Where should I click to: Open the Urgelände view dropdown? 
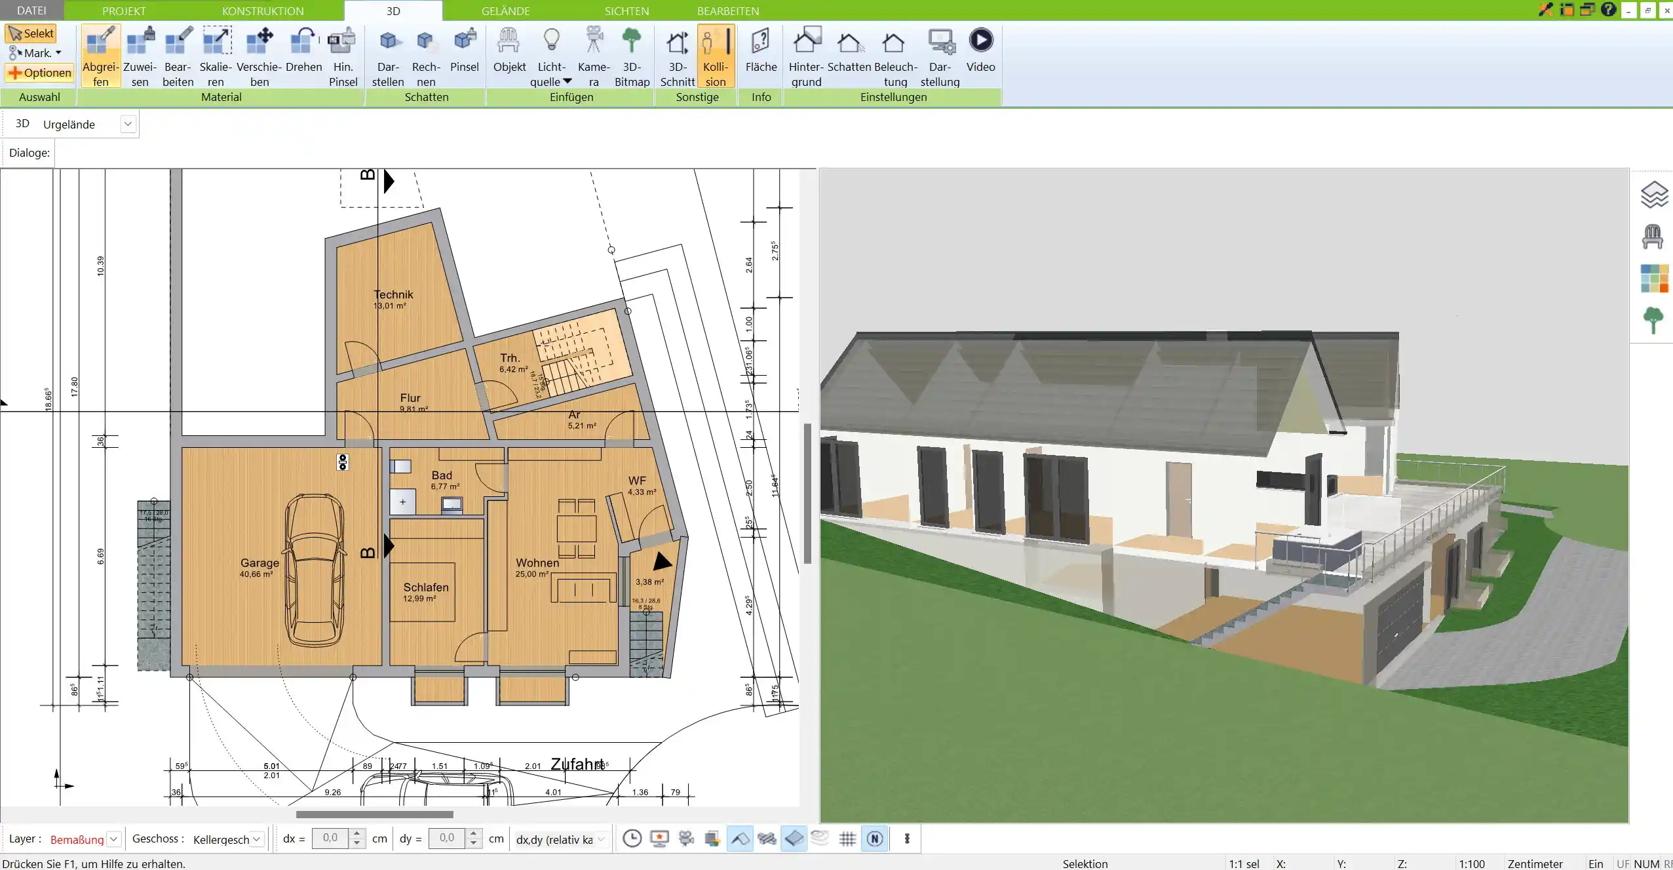pyautogui.click(x=128, y=123)
